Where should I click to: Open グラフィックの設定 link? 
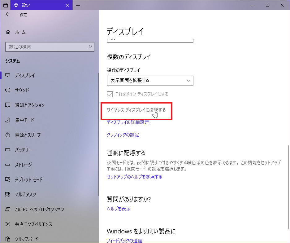tap(123, 135)
